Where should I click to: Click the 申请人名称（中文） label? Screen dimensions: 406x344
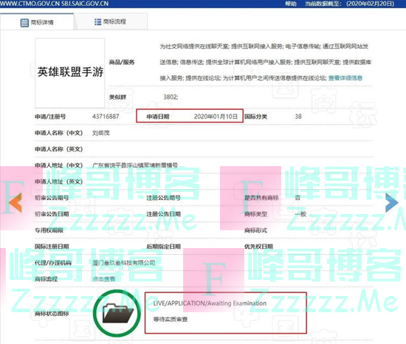59,133
